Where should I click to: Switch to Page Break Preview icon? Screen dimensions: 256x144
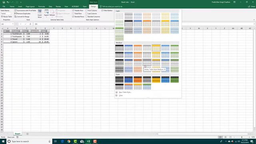tap(230, 137)
